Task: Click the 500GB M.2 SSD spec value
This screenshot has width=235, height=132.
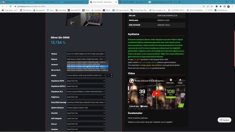Action: pyautogui.click(x=163, y=21)
